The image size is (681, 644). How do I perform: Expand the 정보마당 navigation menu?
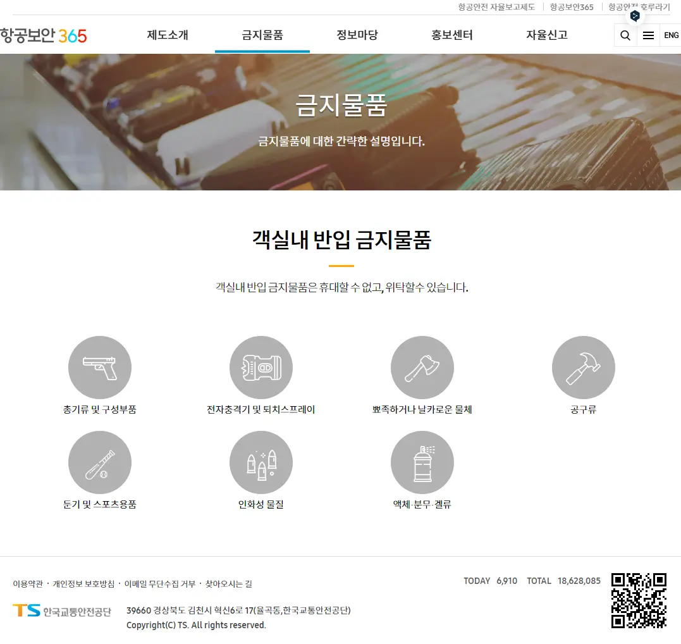(357, 35)
